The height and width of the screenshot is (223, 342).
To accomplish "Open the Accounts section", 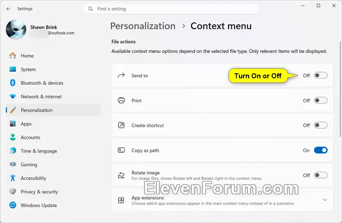I will 53,137.
